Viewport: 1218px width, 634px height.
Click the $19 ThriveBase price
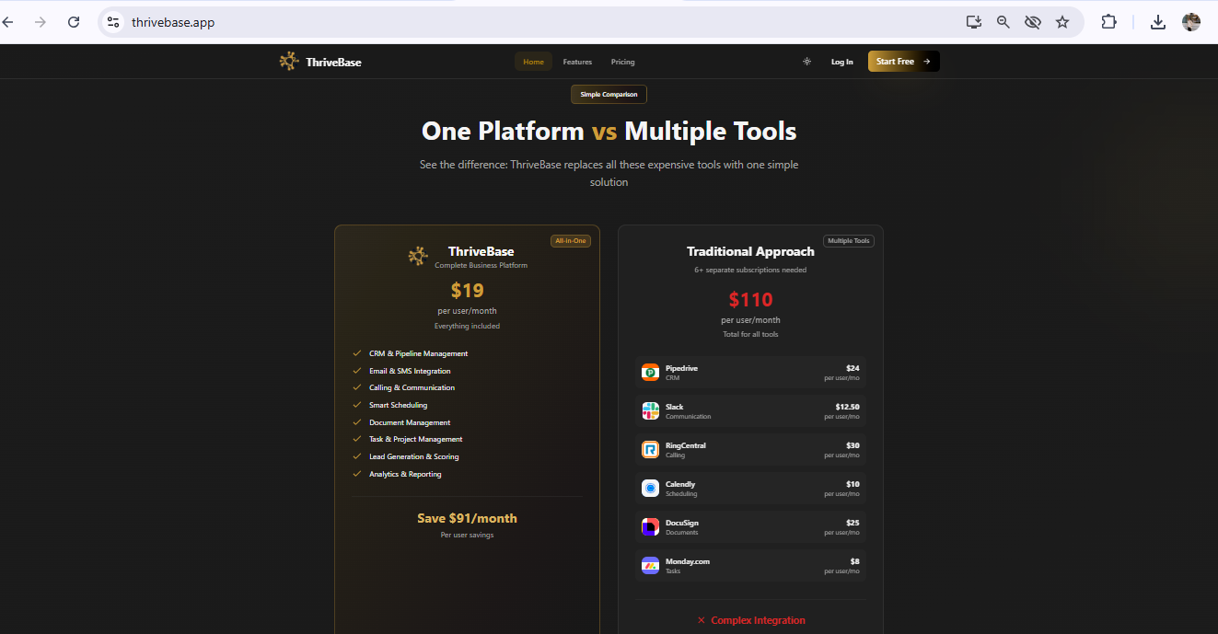pyautogui.click(x=467, y=291)
